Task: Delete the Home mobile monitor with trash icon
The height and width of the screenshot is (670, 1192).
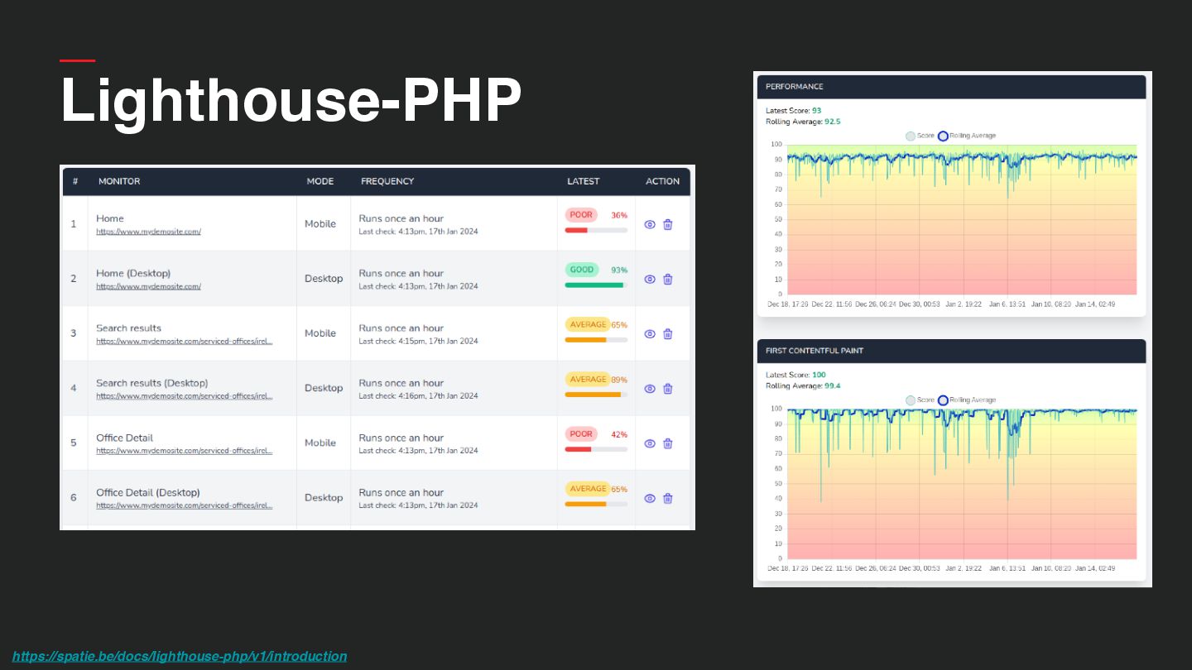Action: click(x=668, y=224)
